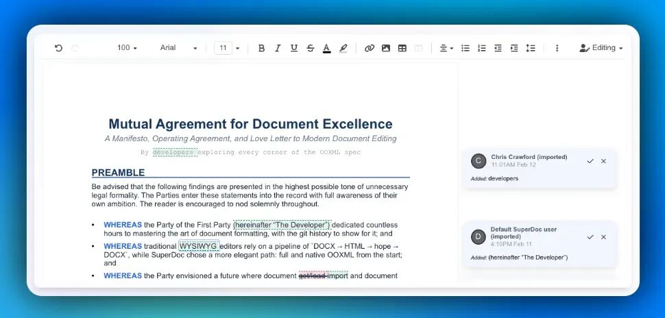
Task: Click the "Added: developers" comment text
Action: point(494,178)
